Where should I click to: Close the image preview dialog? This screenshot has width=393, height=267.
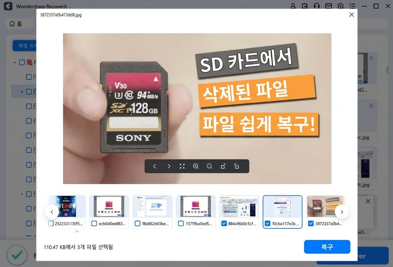coord(351,15)
